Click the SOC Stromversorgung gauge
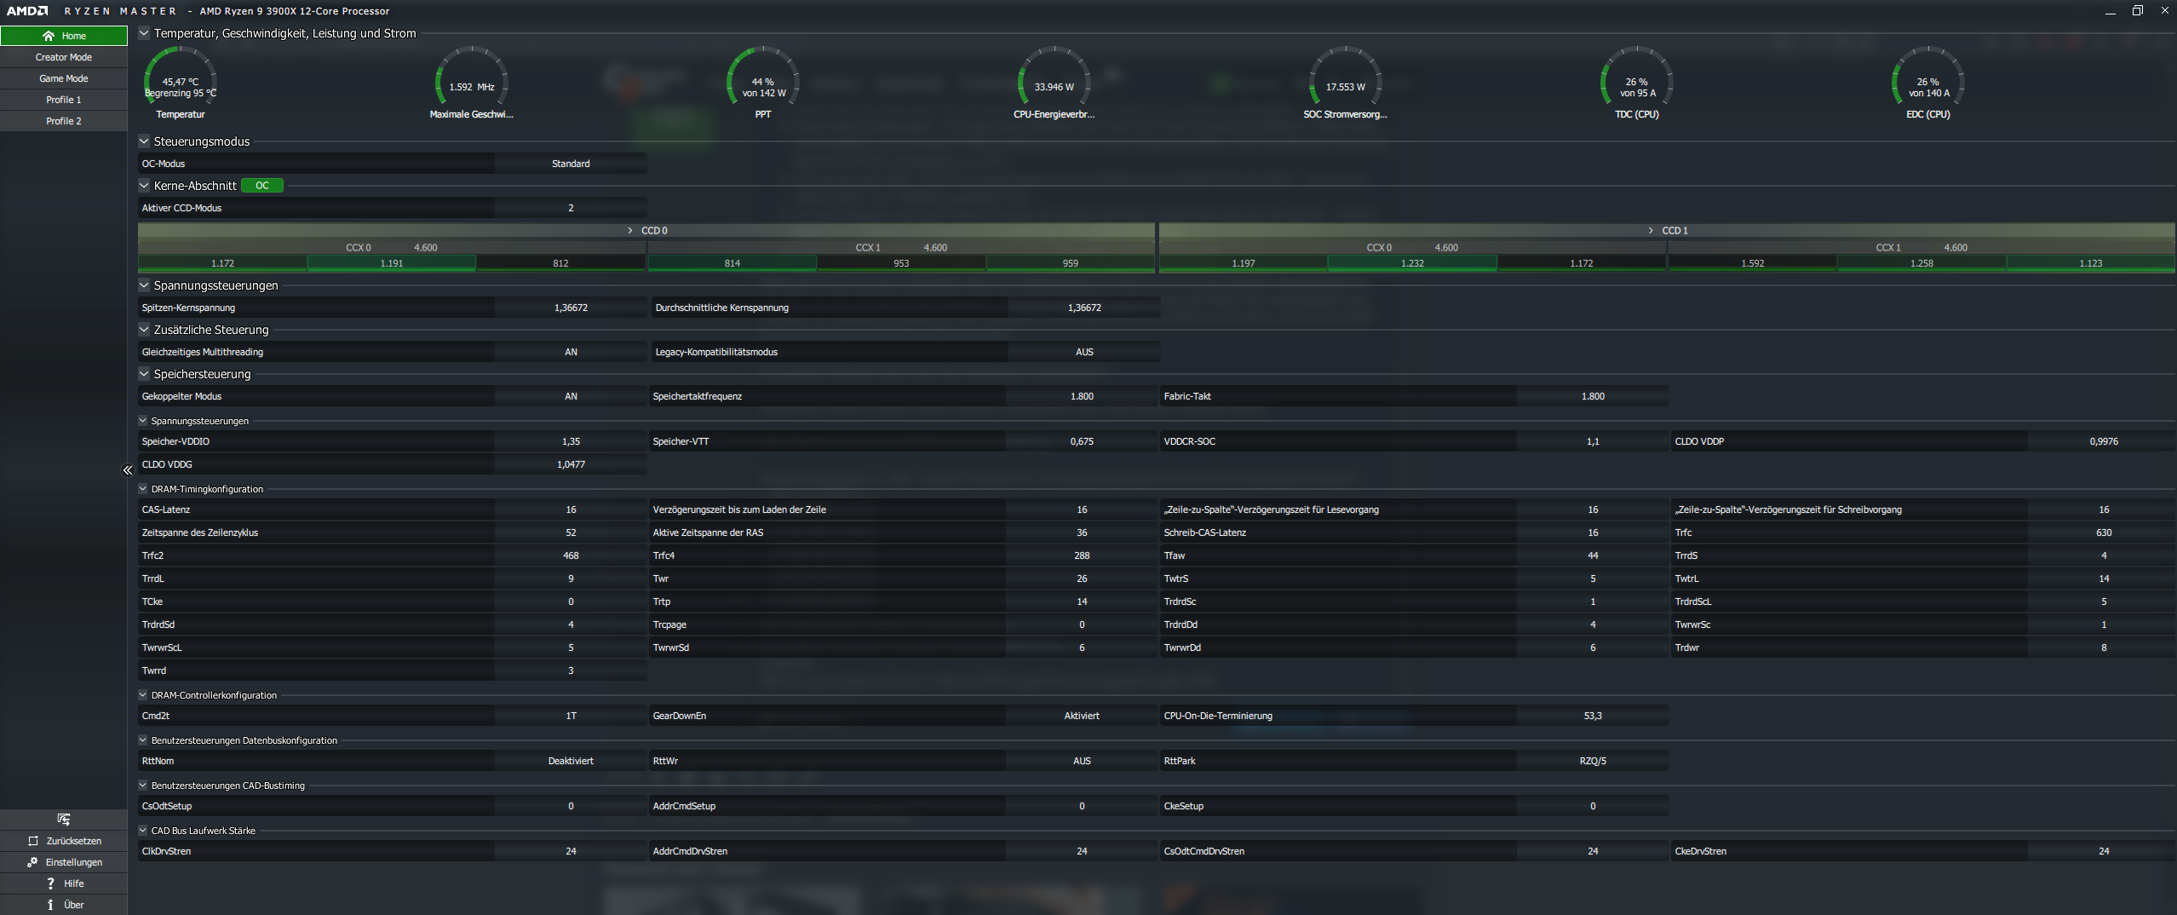The height and width of the screenshot is (915, 2177). (1346, 83)
